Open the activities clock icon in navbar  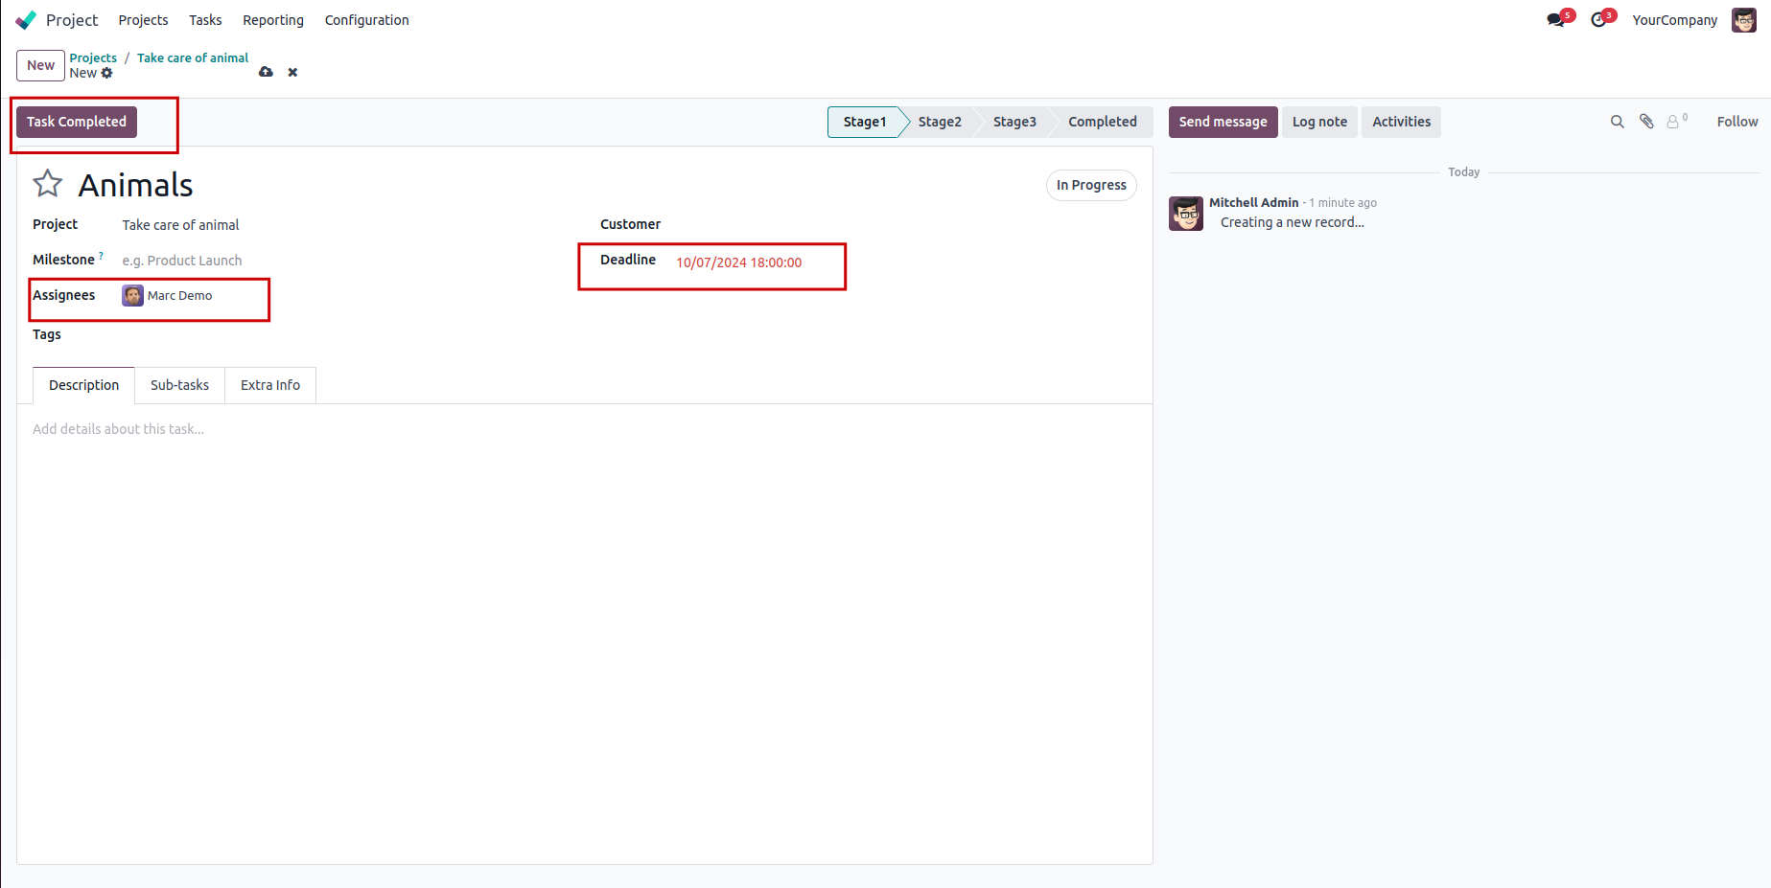coord(1598,20)
